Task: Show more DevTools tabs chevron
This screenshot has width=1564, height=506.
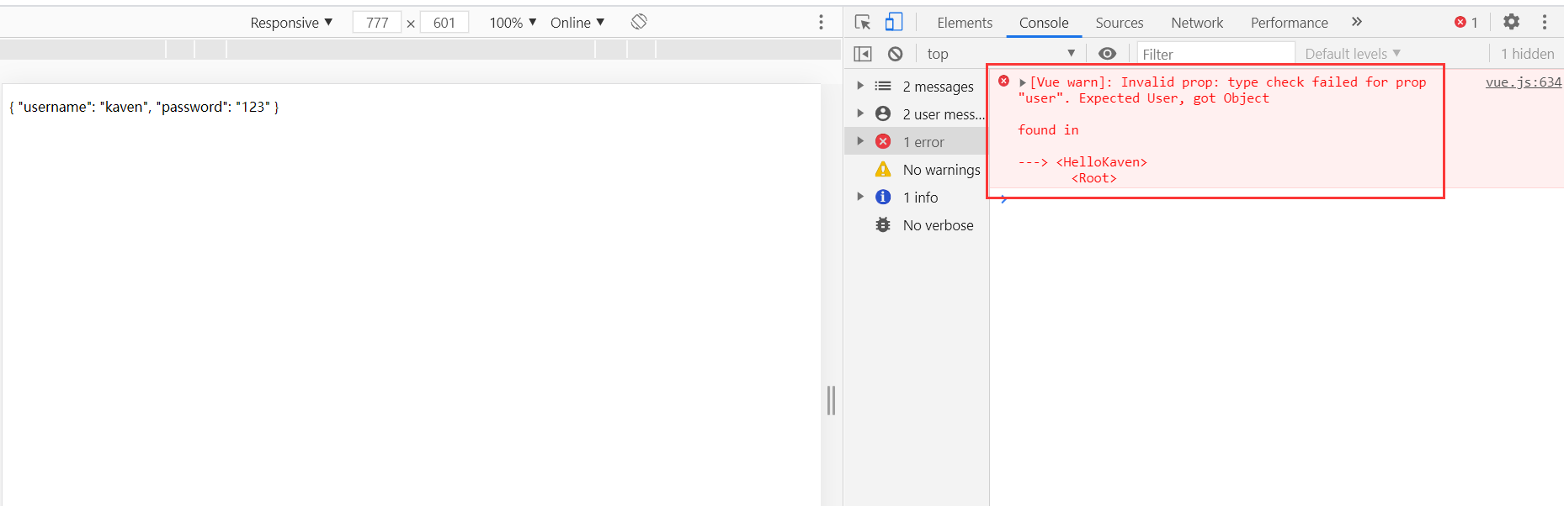Action: [1357, 22]
